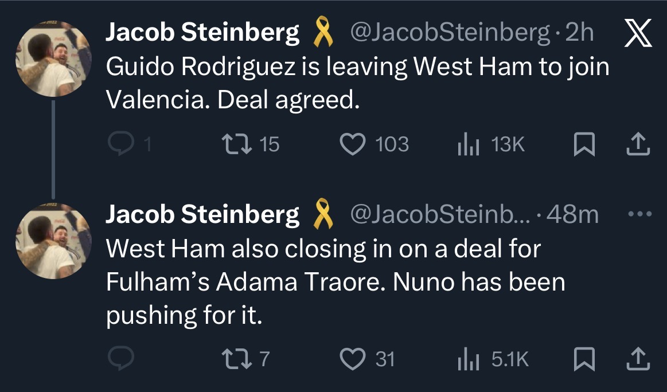Reply to the Guido Rodriguez tweet

pyautogui.click(x=122, y=144)
